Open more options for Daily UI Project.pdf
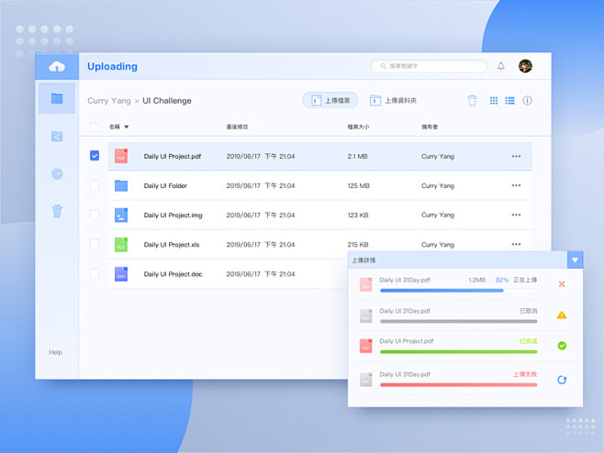Image resolution: width=604 pixels, height=453 pixels. pyautogui.click(x=516, y=156)
